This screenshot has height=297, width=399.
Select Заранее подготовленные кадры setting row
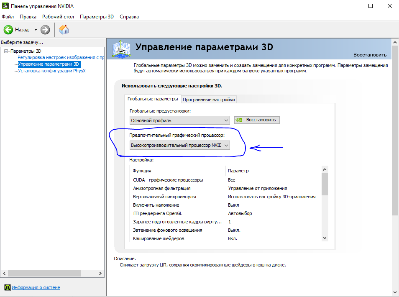(x=225, y=222)
